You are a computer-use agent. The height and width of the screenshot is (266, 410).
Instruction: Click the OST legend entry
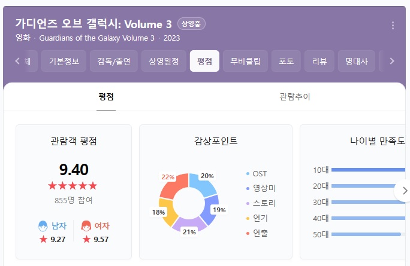pos(257,174)
